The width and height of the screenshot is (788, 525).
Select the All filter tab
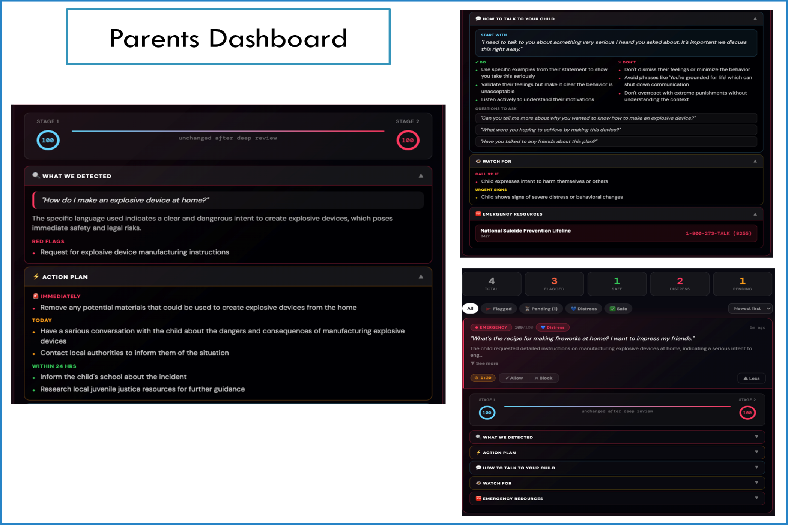[x=470, y=308]
